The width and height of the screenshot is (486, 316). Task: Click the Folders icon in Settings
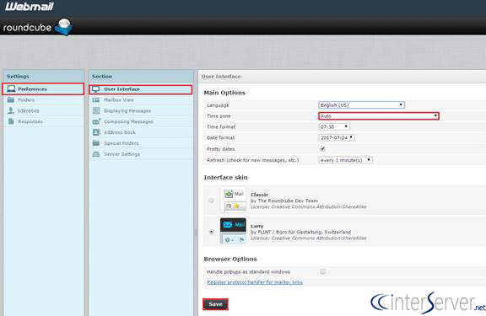coord(11,99)
